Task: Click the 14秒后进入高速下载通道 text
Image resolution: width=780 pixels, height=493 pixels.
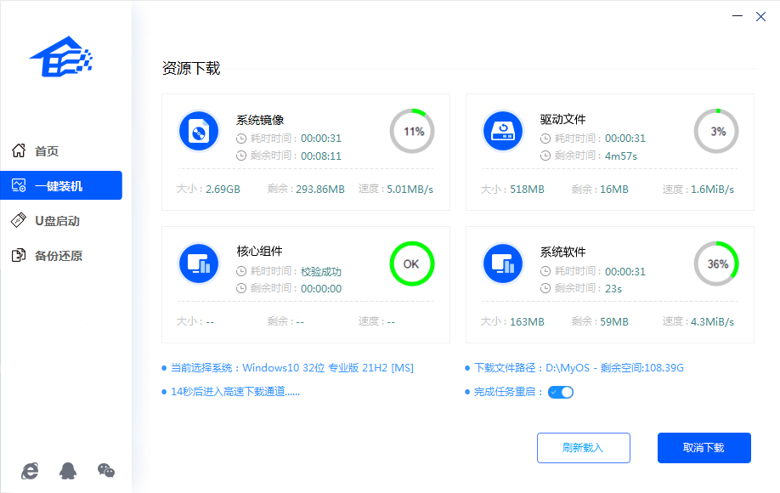Action: coord(235,392)
